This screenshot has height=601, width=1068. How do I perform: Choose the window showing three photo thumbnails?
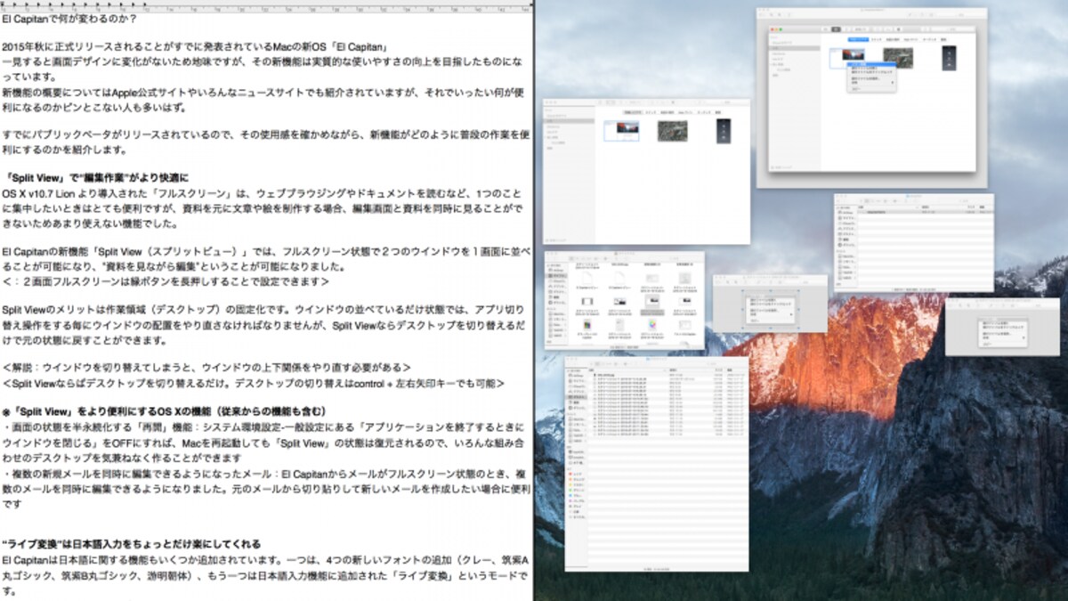pyautogui.click(x=646, y=171)
